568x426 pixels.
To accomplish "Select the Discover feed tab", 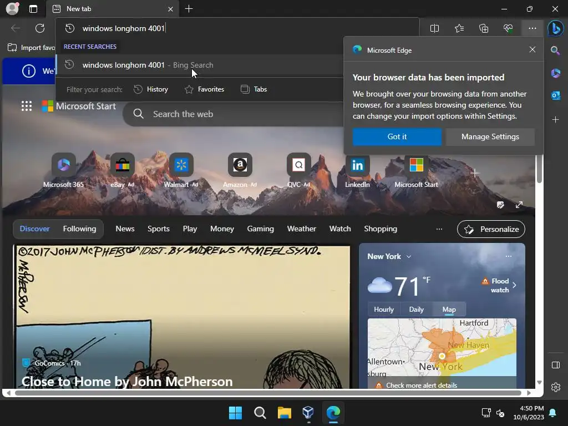I will coord(35,229).
